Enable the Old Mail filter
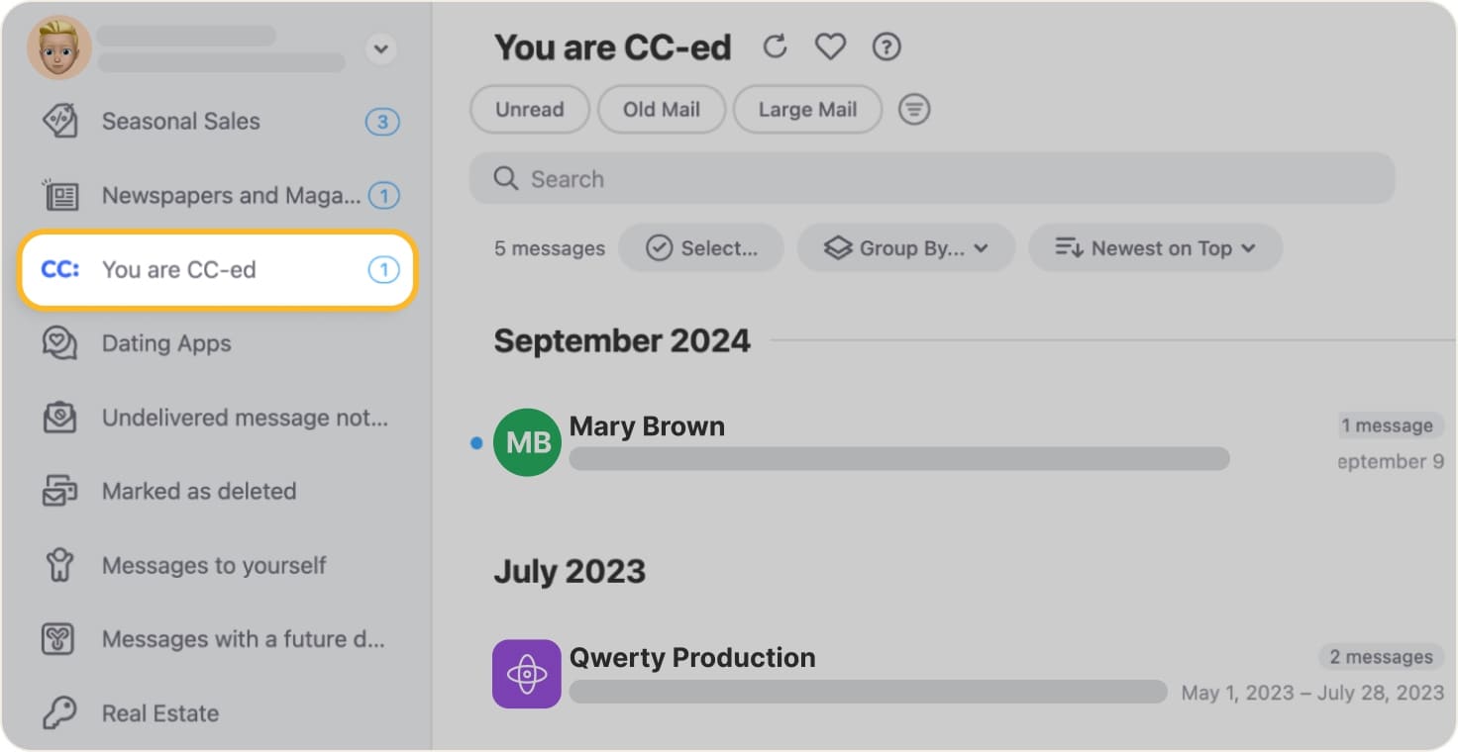Screen dimensions: 1458x752 click(661, 109)
